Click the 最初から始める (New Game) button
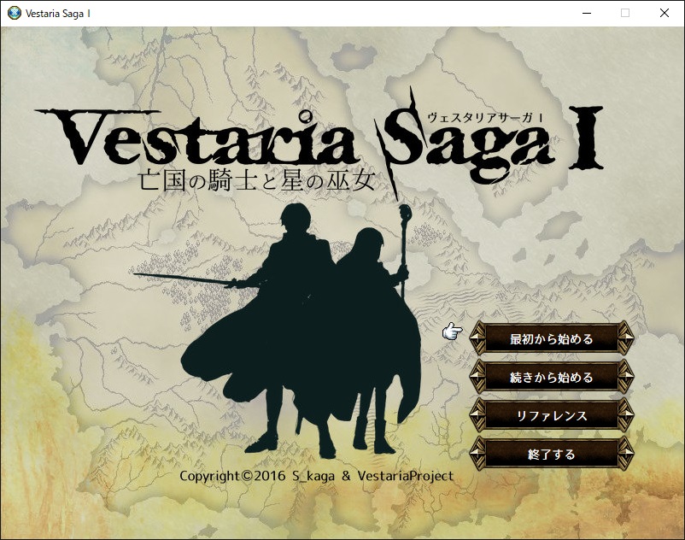 (551, 338)
